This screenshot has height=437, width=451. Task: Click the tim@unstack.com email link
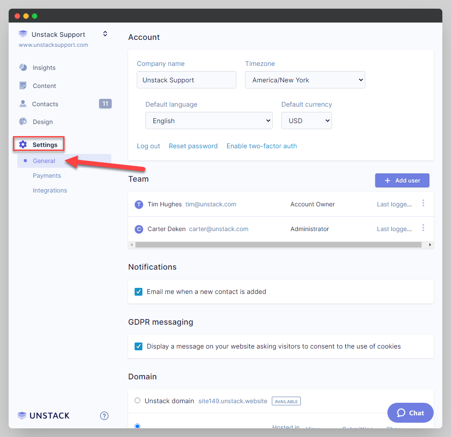coord(211,204)
